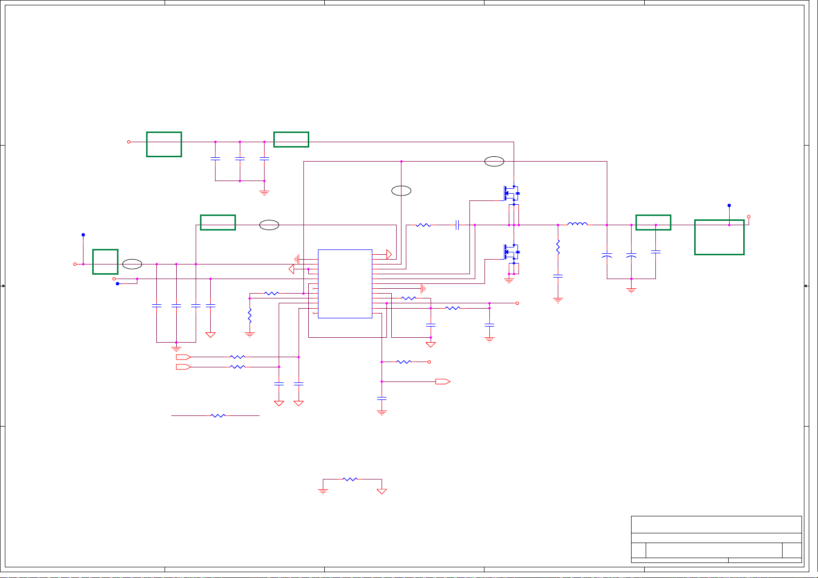Select the capacitor below the output port arrow net
The height and width of the screenshot is (578, 818).
click(x=382, y=398)
